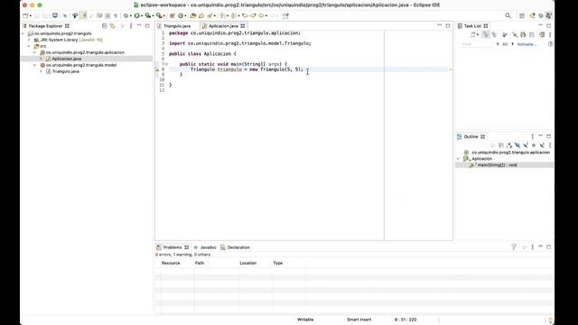
Task: Click Location column header in Problems
Action: pos(248,263)
